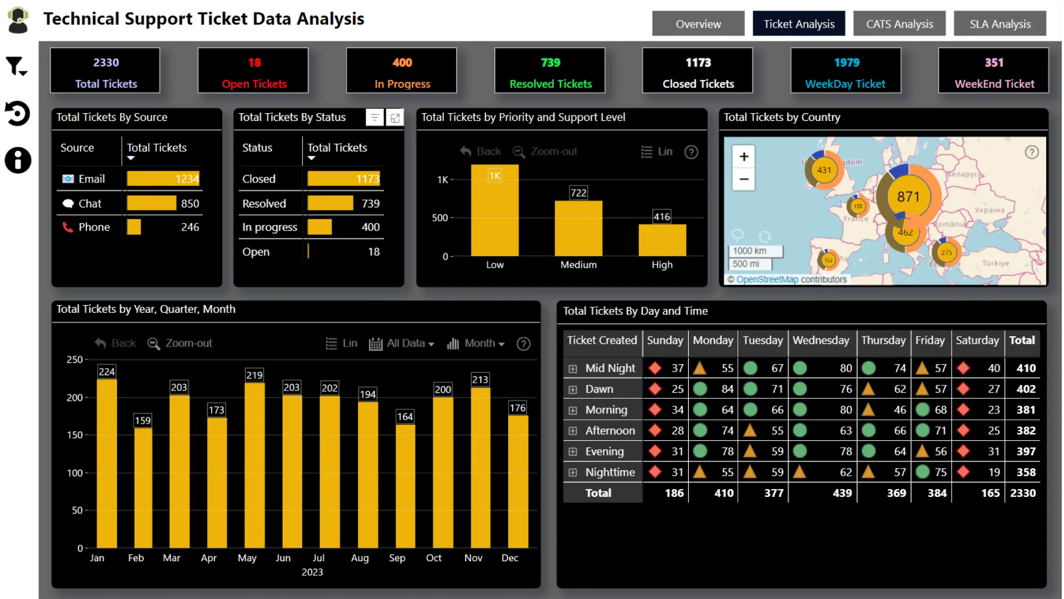The height and width of the screenshot is (599, 1064).
Task: Open the information icon
Action: point(18,160)
